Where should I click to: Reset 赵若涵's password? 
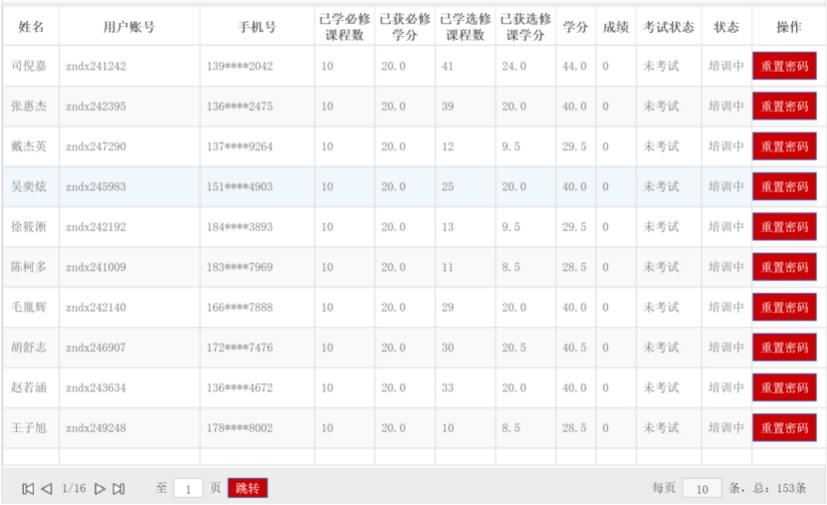point(784,387)
